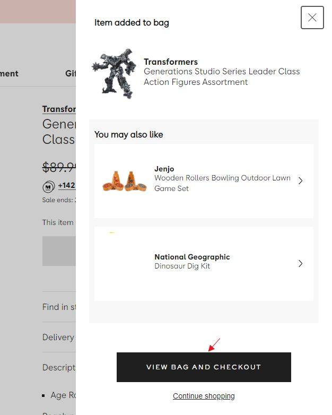Expand the Description section
332x415 pixels.
[59, 367]
